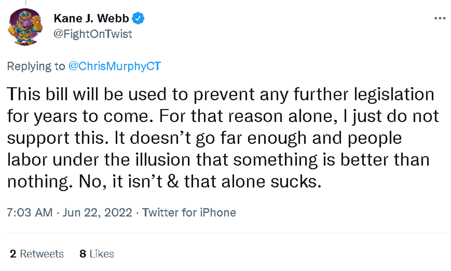Open Kane J. Webb's profile via display name

91,18
